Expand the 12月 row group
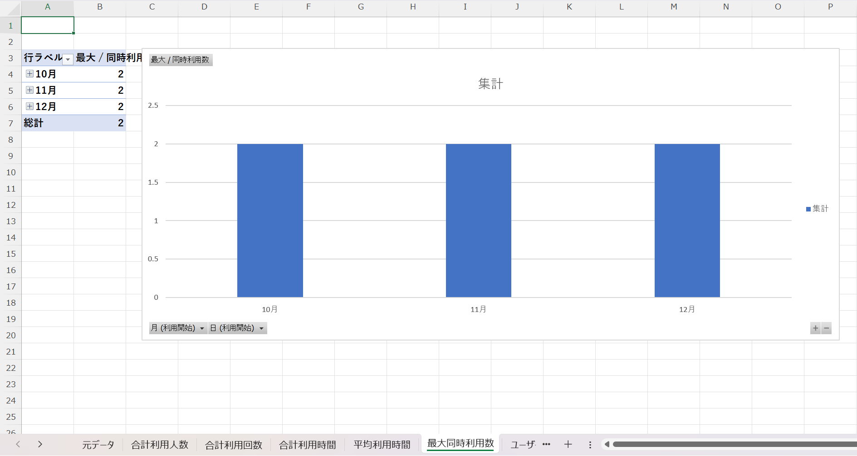This screenshot has width=857, height=456. click(29, 106)
